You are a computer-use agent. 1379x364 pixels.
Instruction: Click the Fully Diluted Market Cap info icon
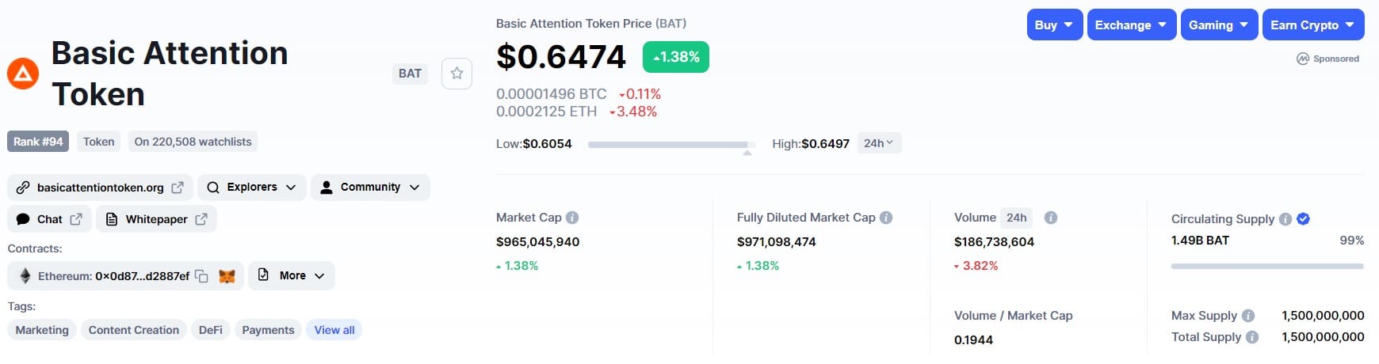(x=886, y=218)
